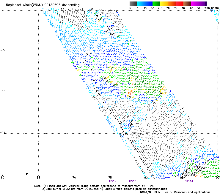Click the '25' label under the color legend

168,8
